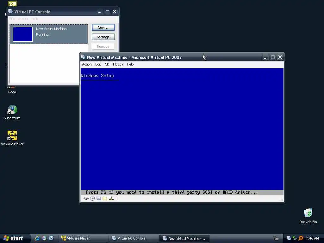Click the hard disk status icon
The image size is (324, 243).
(x=86, y=199)
